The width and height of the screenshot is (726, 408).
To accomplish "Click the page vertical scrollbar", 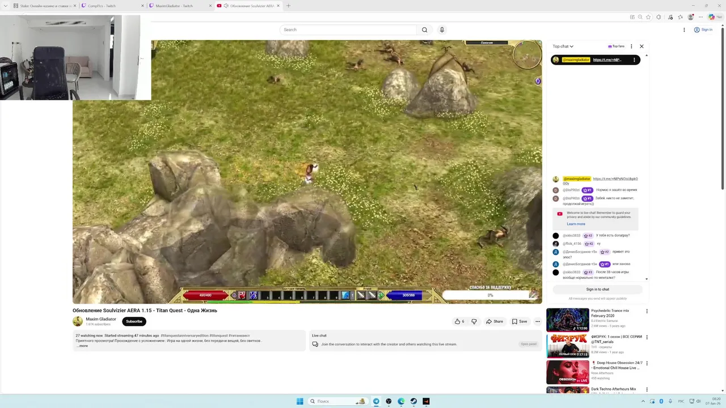I will [x=723, y=108].
